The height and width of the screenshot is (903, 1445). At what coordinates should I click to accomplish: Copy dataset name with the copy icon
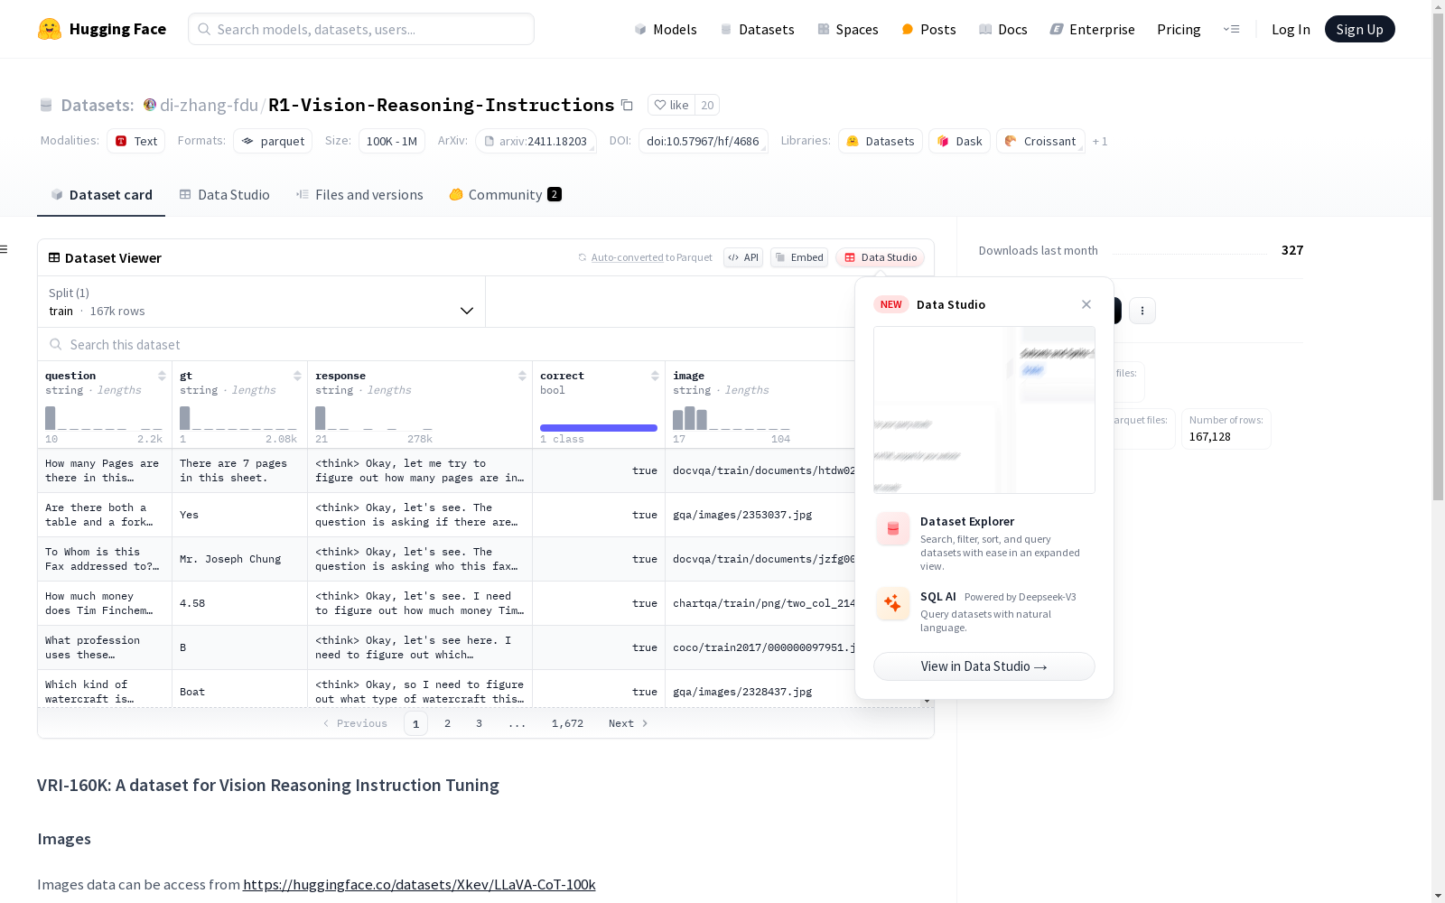(x=627, y=105)
